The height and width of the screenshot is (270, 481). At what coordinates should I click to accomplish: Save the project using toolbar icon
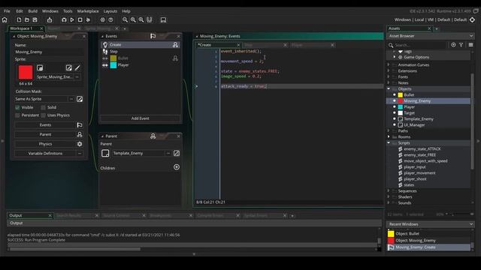(x=35, y=20)
